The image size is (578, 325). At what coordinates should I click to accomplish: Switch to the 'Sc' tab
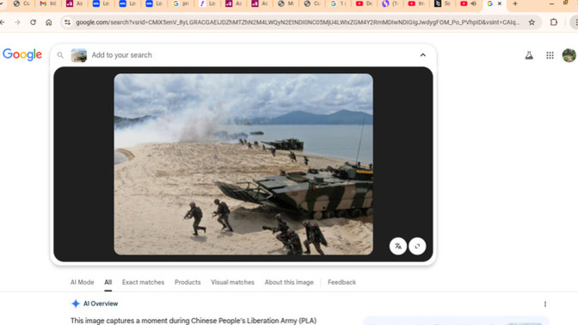(x=442, y=3)
